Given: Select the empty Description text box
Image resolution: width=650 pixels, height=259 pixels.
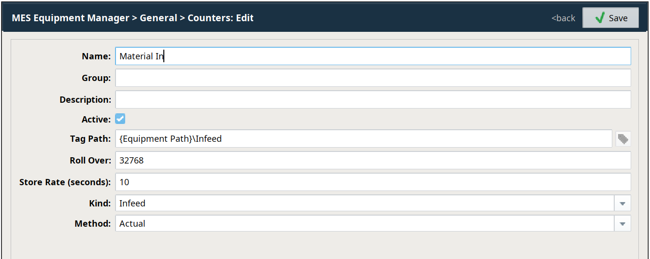Looking at the screenshot, I should 372,99.
